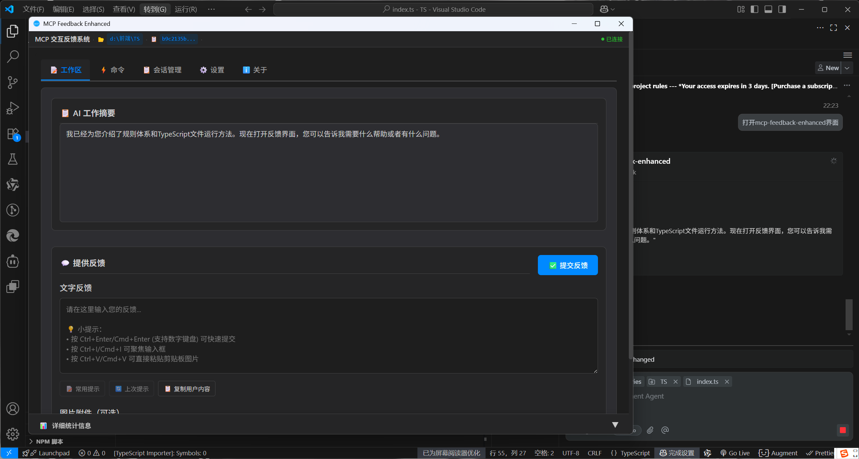The height and width of the screenshot is (459, 859).
Task: Go back with the navigation arrow
Action: [x=248, y=9]
